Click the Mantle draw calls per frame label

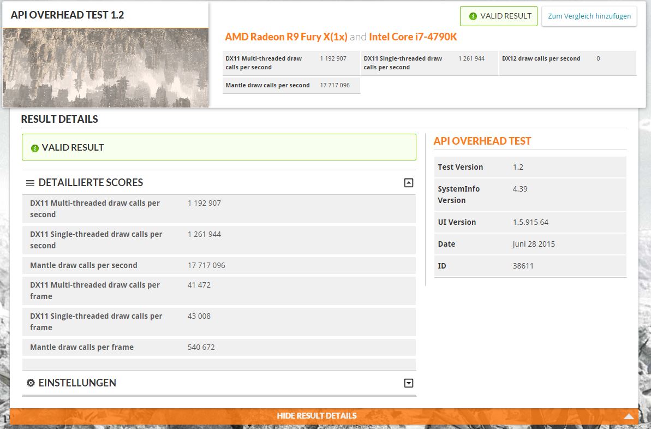(x=82, y=347)
